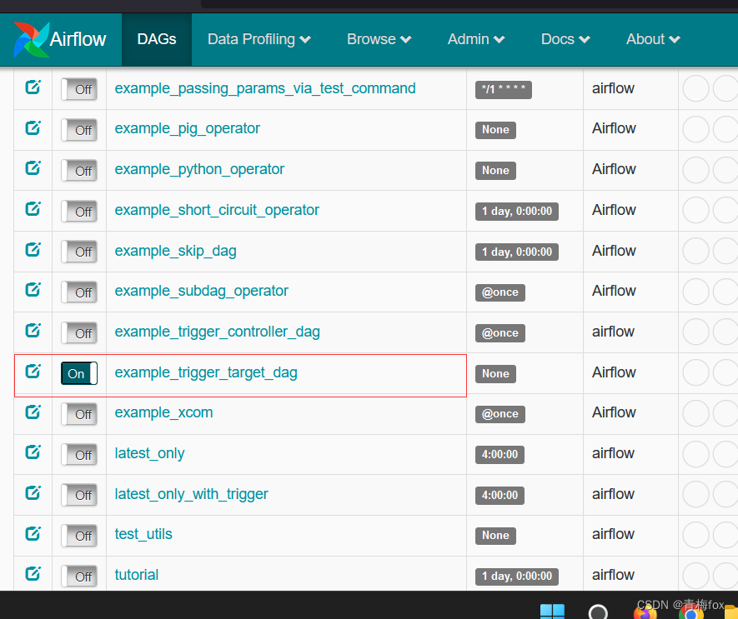The width and height of the screenshot is (738, 619).
Task: Click the edit icon next to test_utils
Action: pos(33,532)
